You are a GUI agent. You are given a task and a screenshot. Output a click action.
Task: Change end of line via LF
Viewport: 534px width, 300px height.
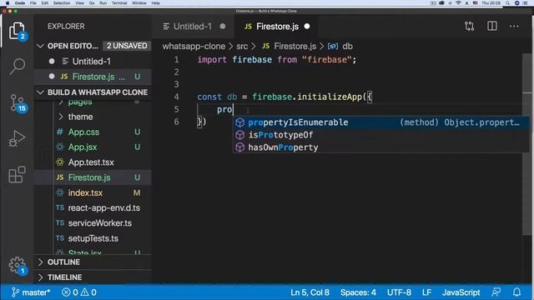(x=426, y=292)
